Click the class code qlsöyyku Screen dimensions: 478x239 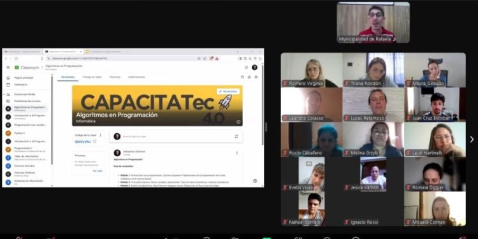tap(83, 141)
